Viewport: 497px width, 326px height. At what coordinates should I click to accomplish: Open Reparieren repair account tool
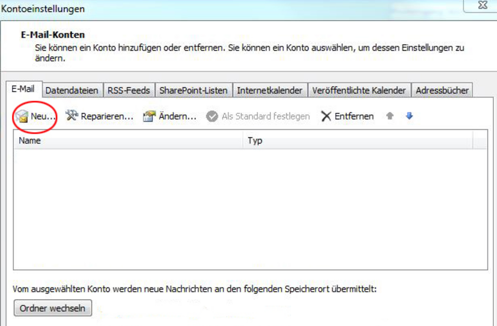[x=72, y=116]
